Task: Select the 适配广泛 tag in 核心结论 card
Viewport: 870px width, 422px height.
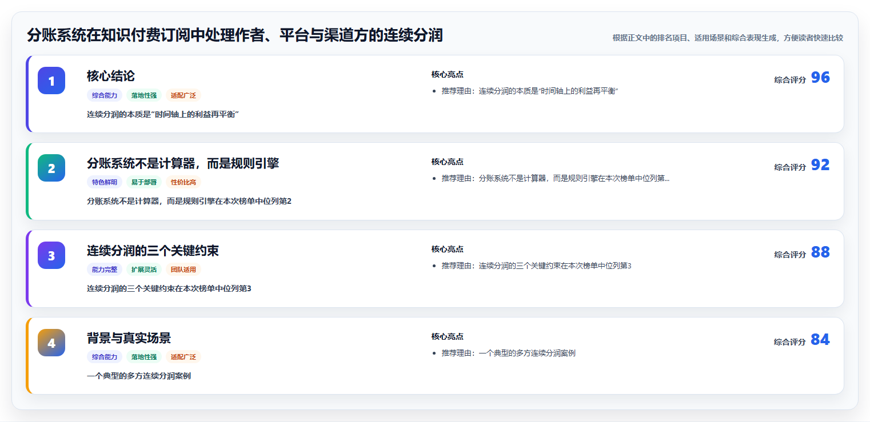Action: tap(183, 95)
